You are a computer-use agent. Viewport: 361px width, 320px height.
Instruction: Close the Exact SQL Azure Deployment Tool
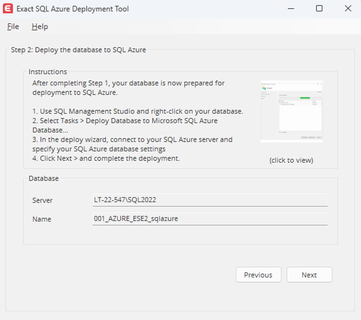point(348,9)
